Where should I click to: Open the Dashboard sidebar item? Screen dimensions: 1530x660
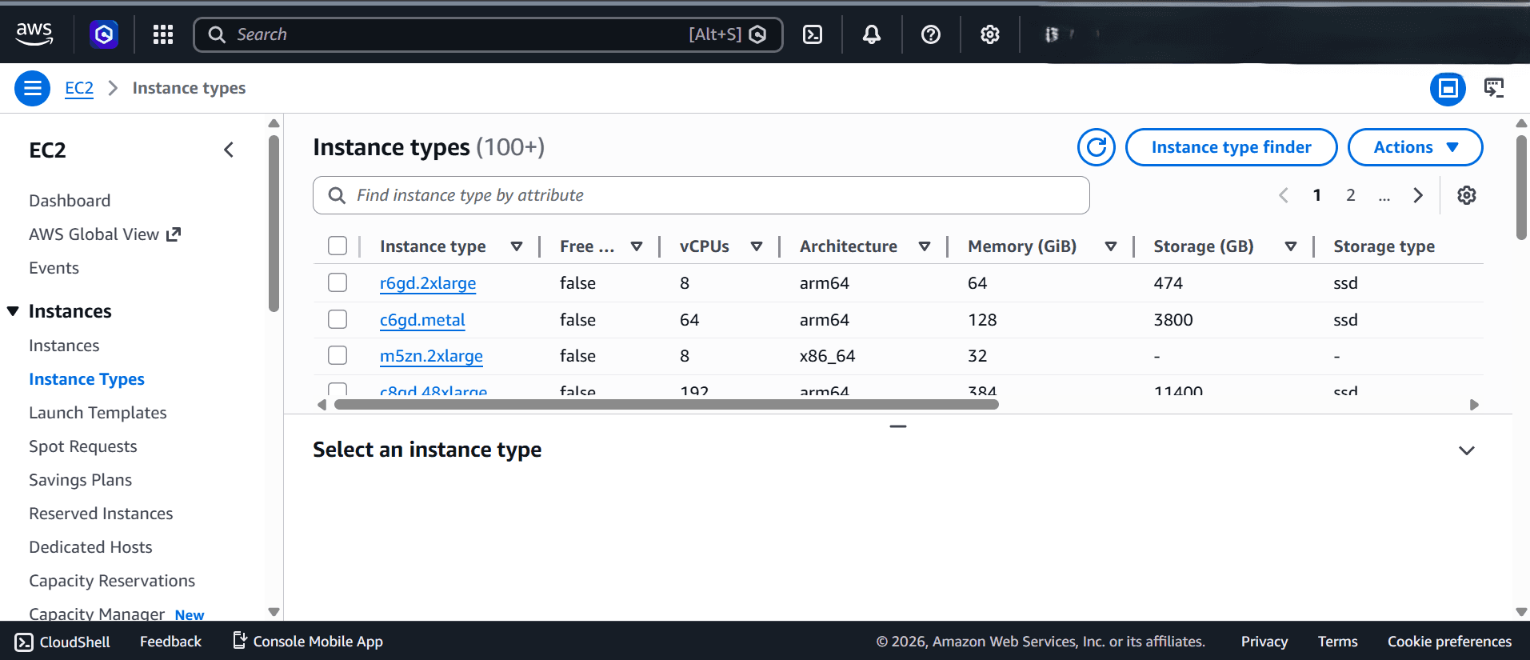click(70, 201)
